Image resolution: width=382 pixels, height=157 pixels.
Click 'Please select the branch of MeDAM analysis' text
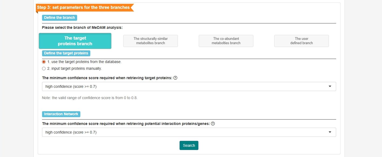coord(82,27)
